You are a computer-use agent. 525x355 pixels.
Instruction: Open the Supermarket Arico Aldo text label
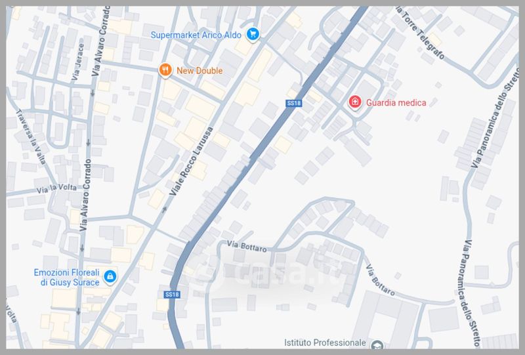pyautogui.click(x=196, y=34)
